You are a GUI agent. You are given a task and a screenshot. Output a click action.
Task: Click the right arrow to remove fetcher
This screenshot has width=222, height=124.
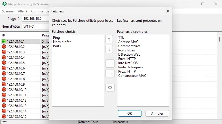110,73
